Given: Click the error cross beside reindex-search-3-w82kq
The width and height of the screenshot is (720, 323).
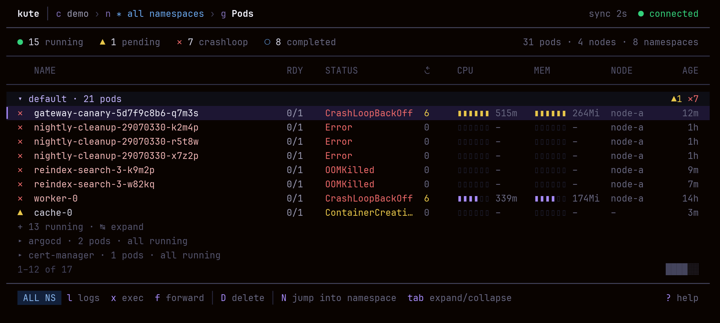Looking at the screenshot, I should click(20, 184).
